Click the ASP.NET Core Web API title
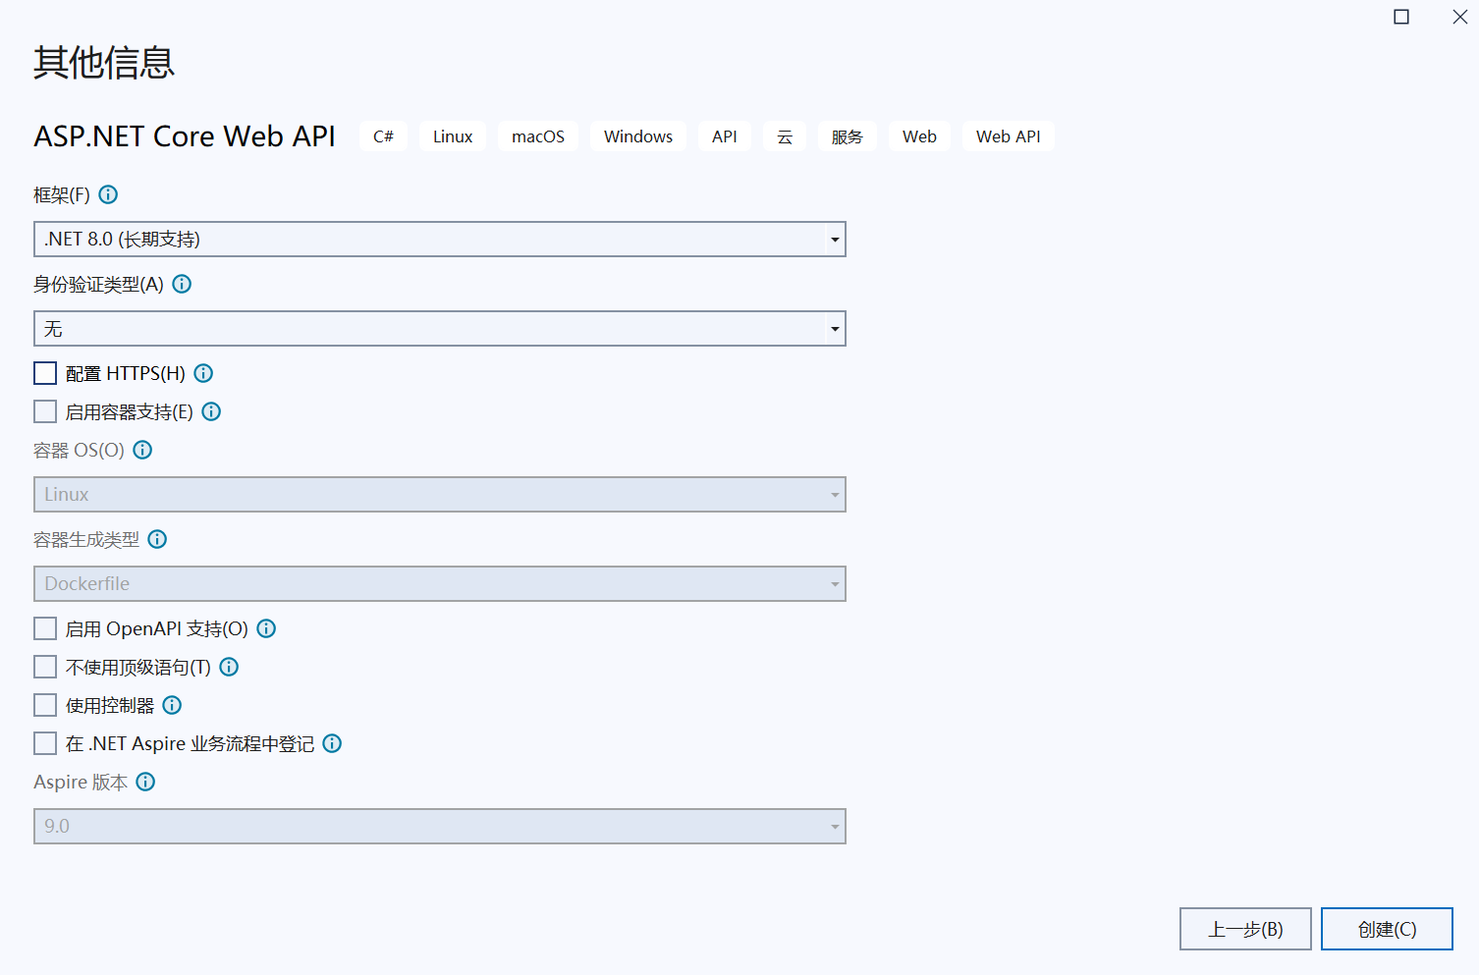1479x975 pixels. coord(185,136)
